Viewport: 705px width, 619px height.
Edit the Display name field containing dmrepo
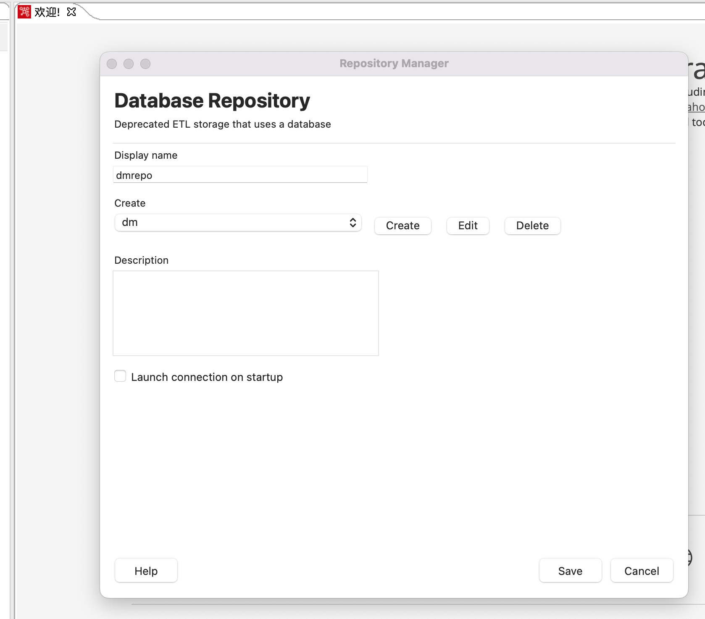[240, 175]
